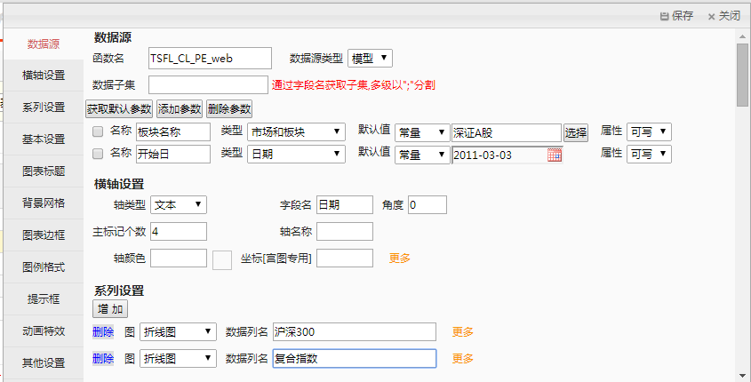Expand the 市场和板块 type dropdown

pos(296,131)
